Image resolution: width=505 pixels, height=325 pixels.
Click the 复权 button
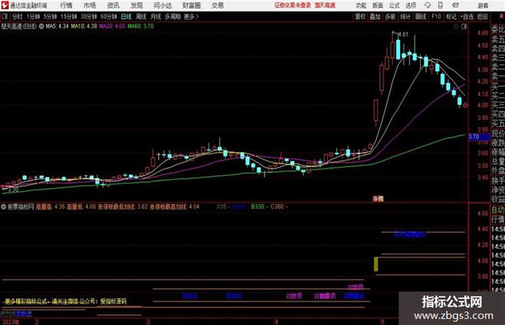(360, 17)
